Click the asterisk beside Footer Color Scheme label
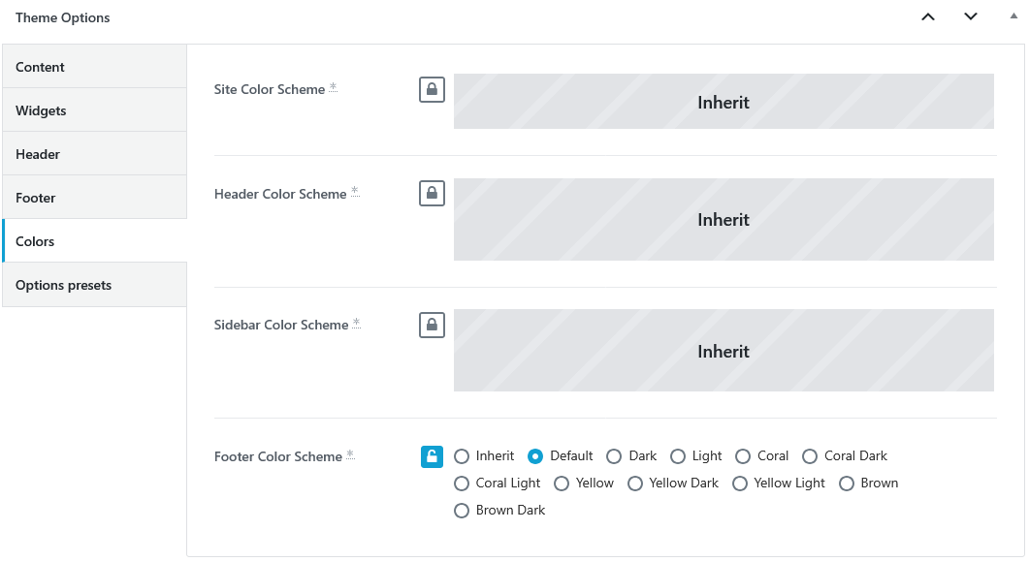This screenshot has height=562, width=1029. tap(350, 454)
